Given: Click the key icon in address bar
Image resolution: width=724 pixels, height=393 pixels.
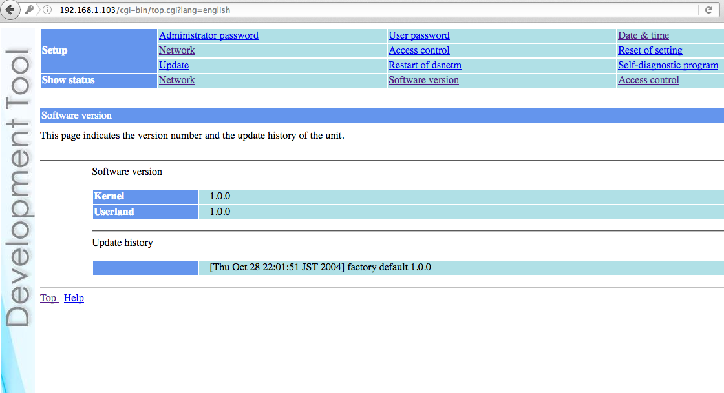Looking at the screenshot, I should click(29, 10).
